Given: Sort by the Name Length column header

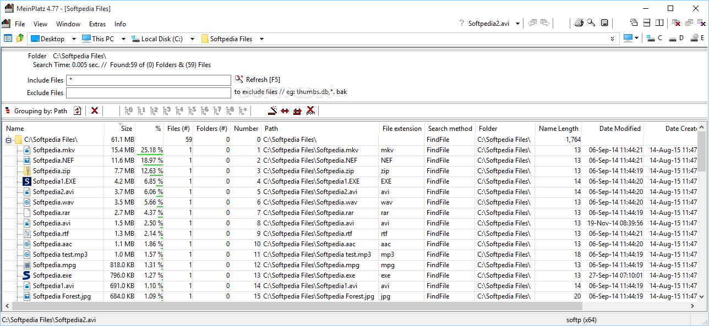Looking at the screenshot, I should [x=558, y=128].
